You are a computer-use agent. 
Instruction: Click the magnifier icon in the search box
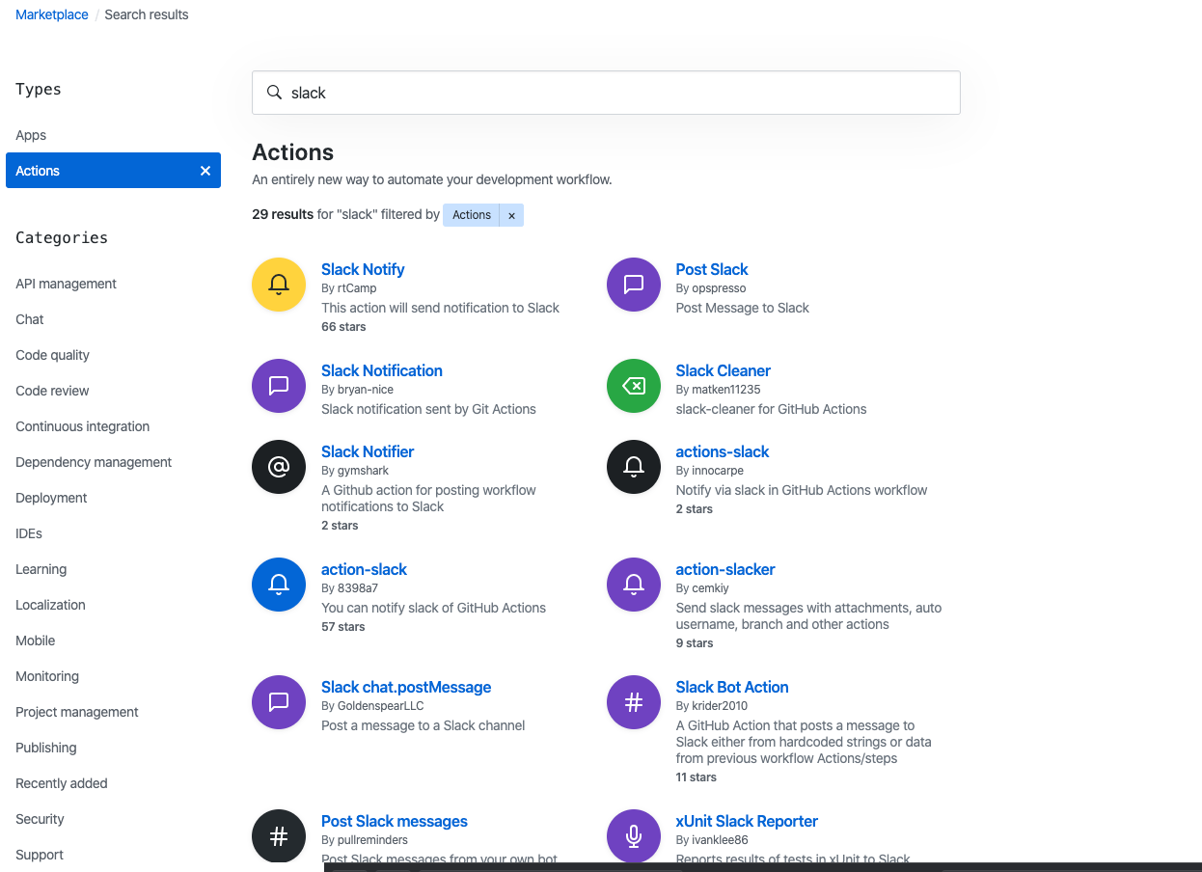274,93
